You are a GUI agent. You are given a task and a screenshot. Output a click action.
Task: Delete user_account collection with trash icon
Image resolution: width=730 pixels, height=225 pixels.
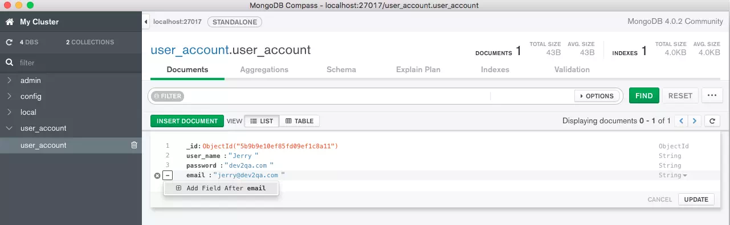click(x=134, y=145)
